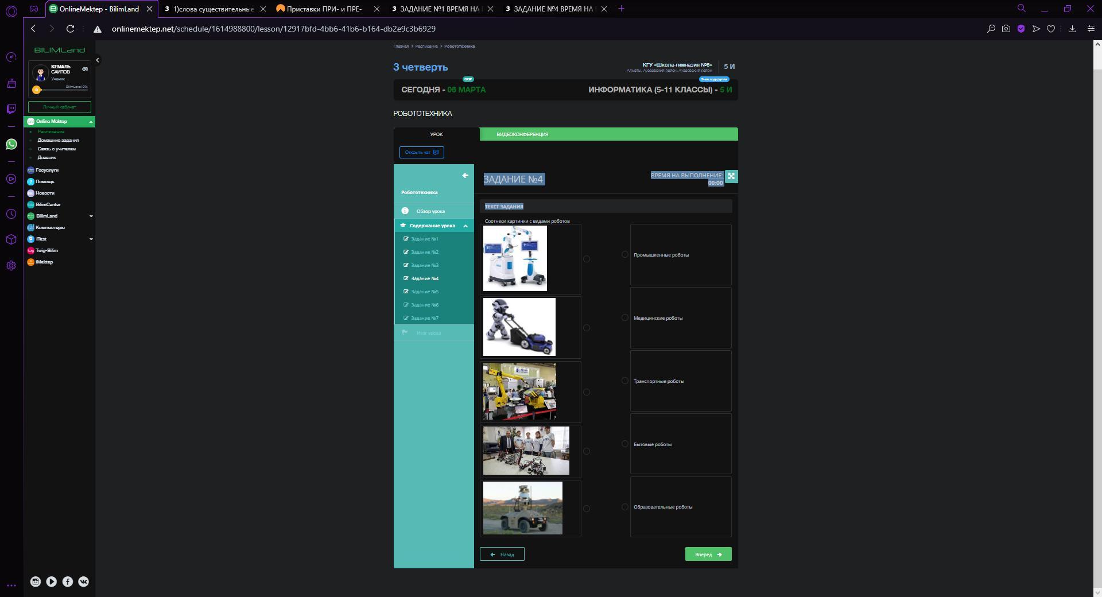Switch to the Видеоконференция tab
This screenshot has height=597, width=1102.
click(522, 134)
